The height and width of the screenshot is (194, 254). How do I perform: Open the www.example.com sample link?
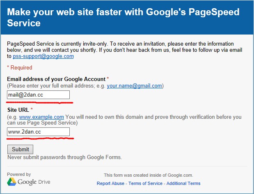(41, 117)
